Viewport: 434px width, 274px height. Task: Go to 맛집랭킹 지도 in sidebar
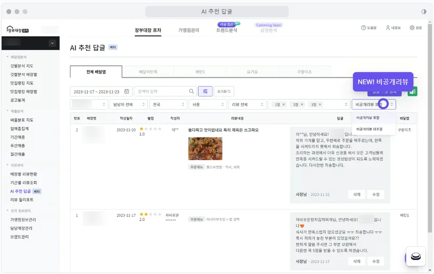pyautogui.click(x=21, y=83)
